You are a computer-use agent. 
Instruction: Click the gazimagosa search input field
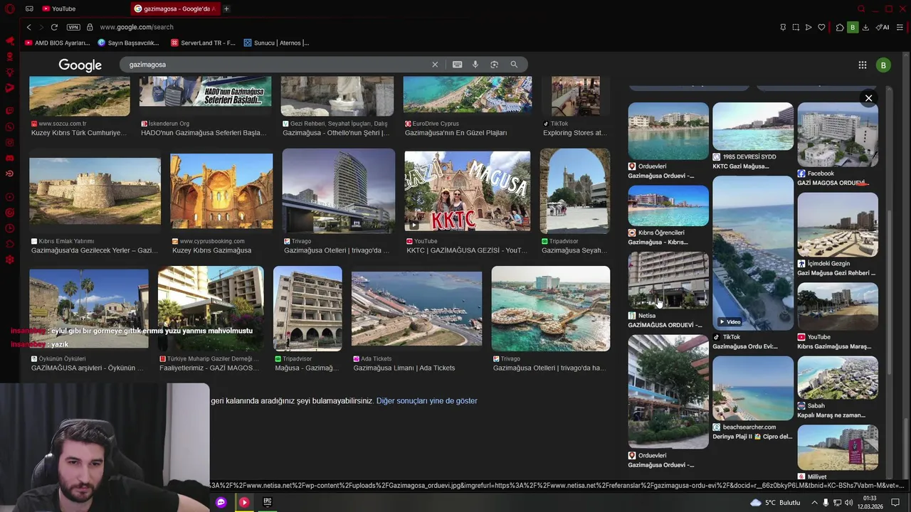[278, 64]
